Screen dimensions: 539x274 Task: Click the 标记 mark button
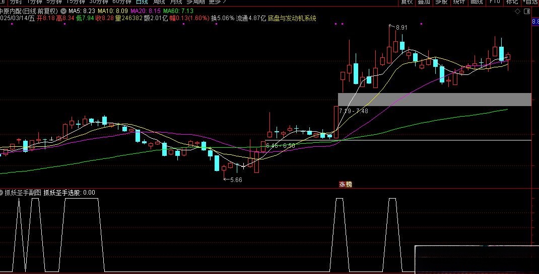512,2
